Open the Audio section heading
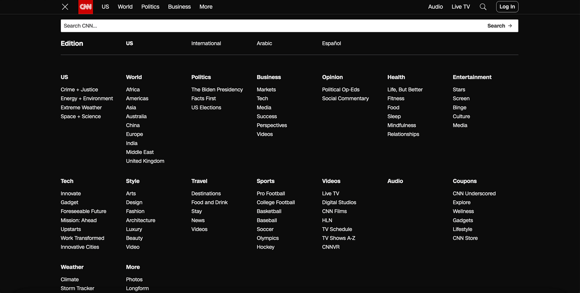This screenshot has height=293, width=580. [x=395, y=181]
